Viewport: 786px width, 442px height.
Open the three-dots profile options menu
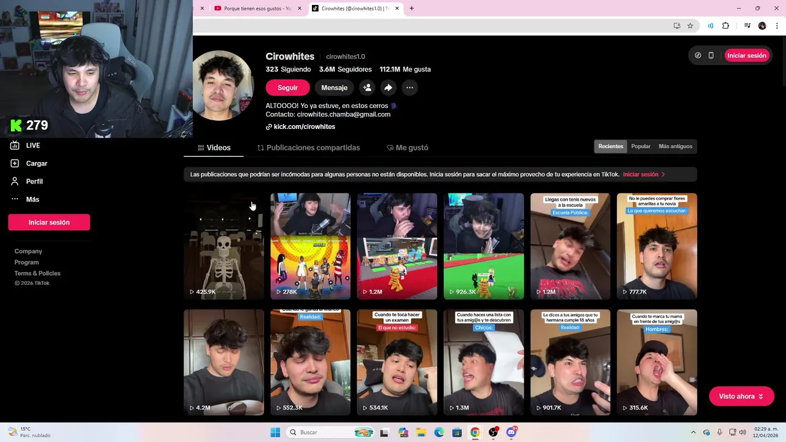tap(410, 88)
